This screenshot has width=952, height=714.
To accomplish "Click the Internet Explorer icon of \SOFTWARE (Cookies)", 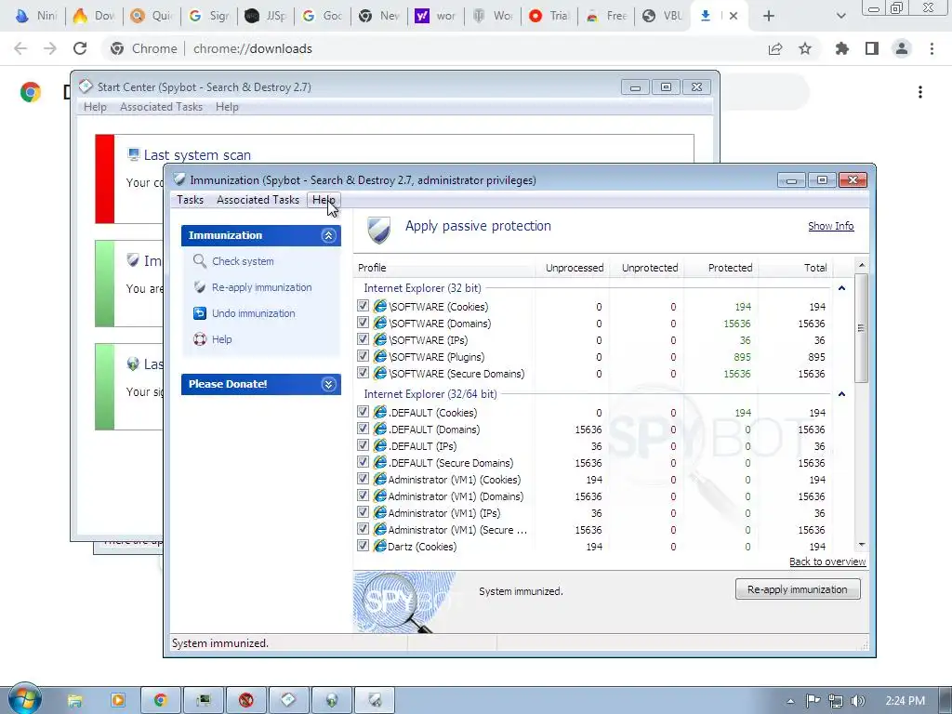I will click(380, 306).
